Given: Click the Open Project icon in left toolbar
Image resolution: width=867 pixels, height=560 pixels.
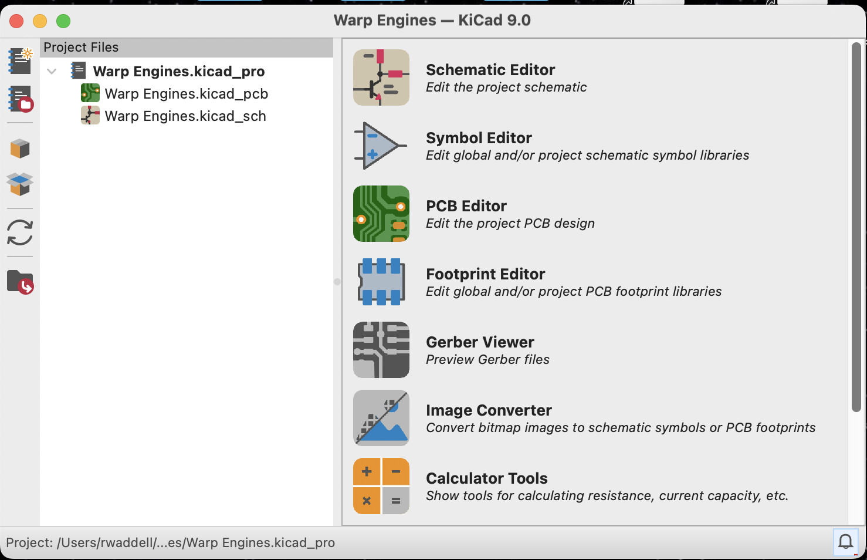Looking at the screenshot, I should (x=20, y=99).
